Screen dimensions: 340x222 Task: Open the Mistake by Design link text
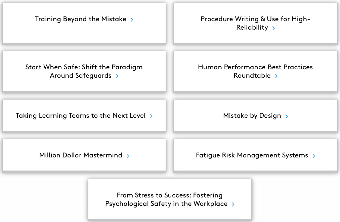tap(252, 116)
